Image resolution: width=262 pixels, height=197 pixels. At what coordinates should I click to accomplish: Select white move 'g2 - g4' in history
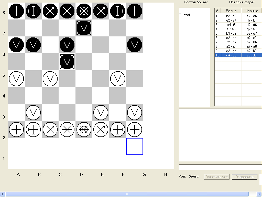(231, 51)
